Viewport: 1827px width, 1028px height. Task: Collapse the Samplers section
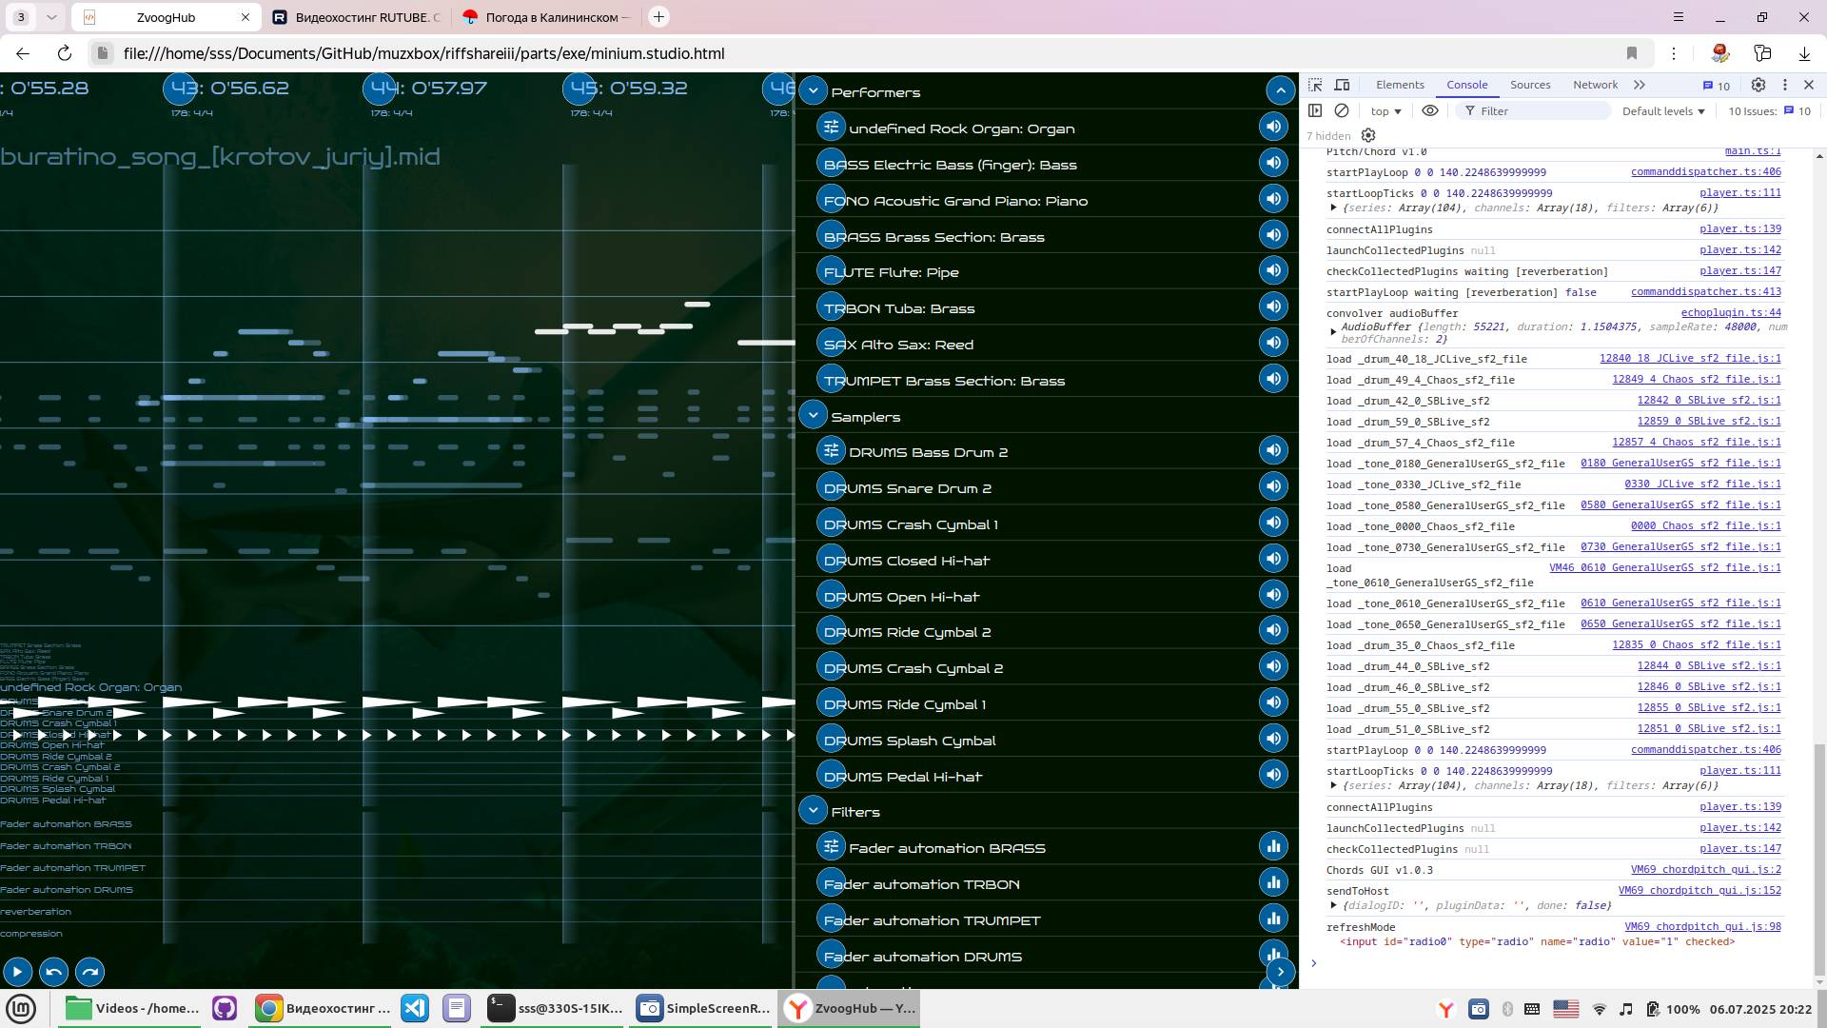(813, 415)
